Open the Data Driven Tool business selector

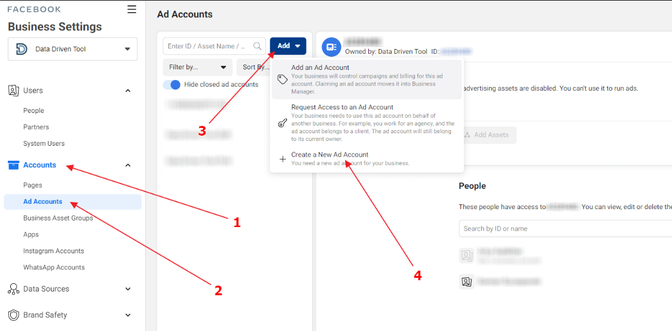(73, 49)
